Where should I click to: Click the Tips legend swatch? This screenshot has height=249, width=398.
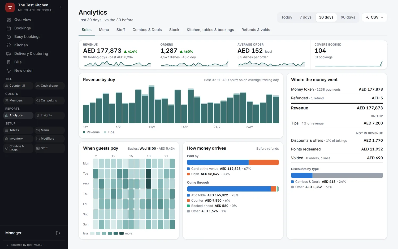click(105, 132)
